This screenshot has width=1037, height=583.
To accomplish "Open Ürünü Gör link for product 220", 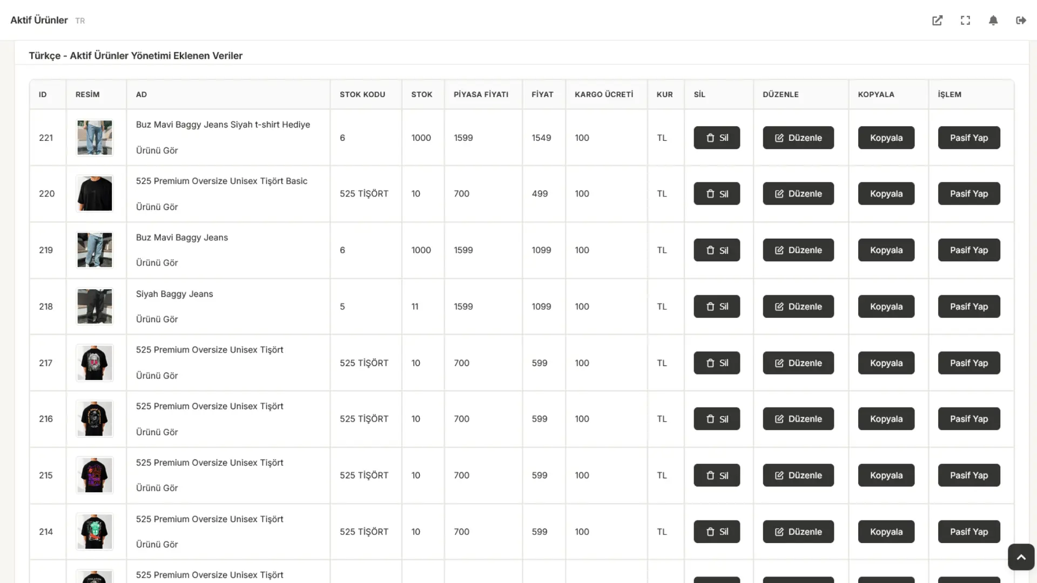I will pyautogui.click(x=157, y=207).
